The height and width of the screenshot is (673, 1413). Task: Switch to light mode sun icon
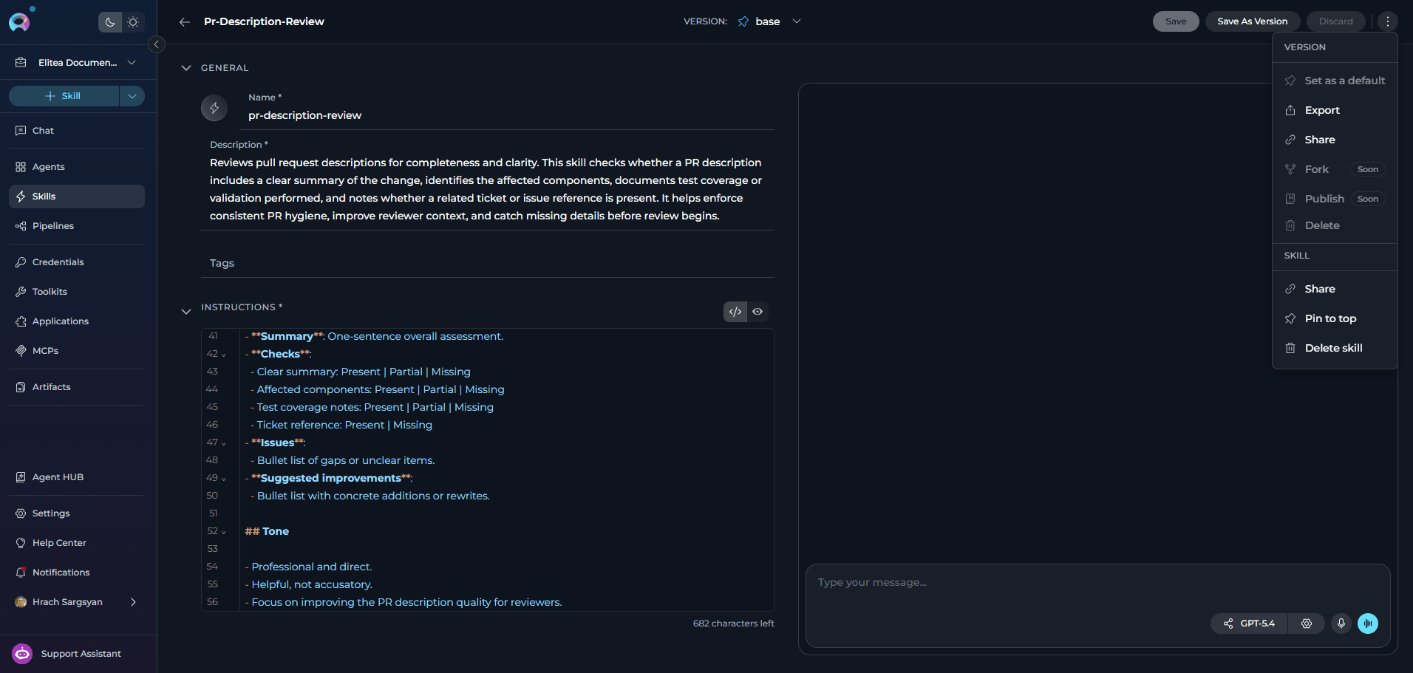[x=133, y=22]
